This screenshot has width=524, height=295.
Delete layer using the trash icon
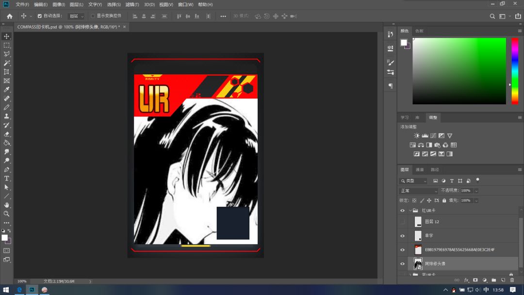(x=512, y=280)
